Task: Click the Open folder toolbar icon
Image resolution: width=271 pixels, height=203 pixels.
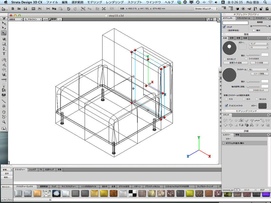Action: [x=19, y=8]
